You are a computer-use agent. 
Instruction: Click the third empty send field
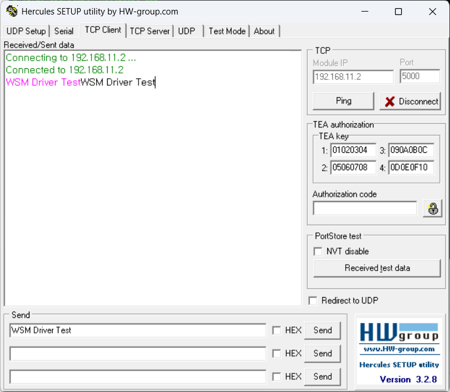pos(138,377)
